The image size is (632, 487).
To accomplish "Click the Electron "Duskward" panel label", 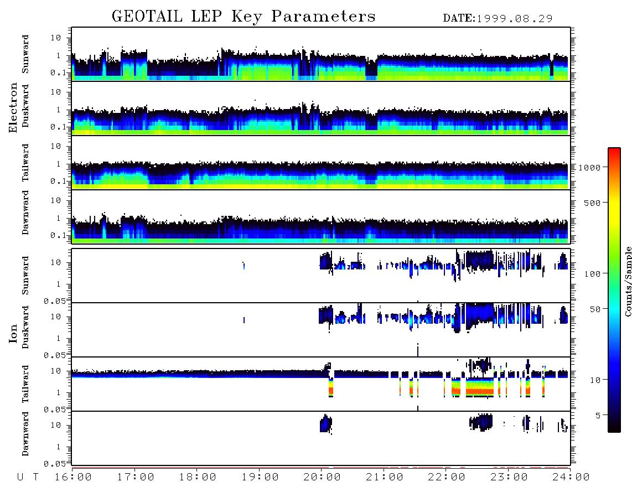I will [25, 106].
